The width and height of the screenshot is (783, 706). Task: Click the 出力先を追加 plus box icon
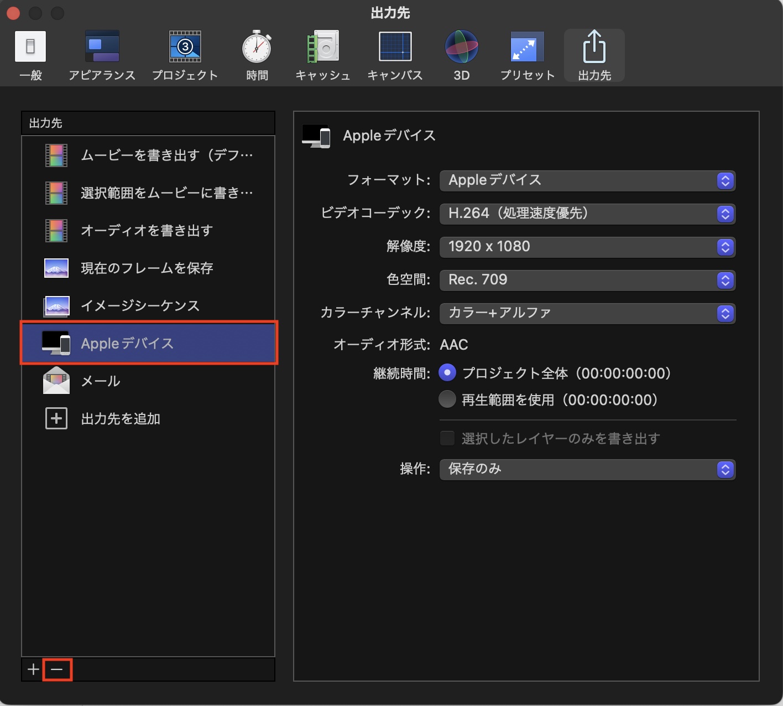(56, 419)
